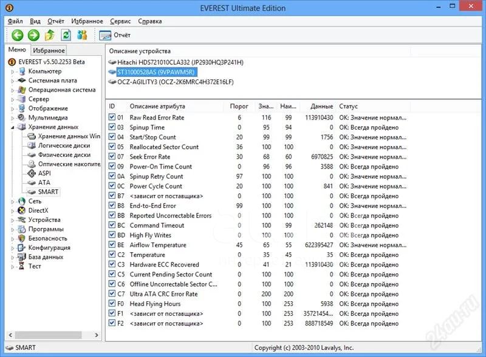Click the ASPI icon in tree

point(32,173)
